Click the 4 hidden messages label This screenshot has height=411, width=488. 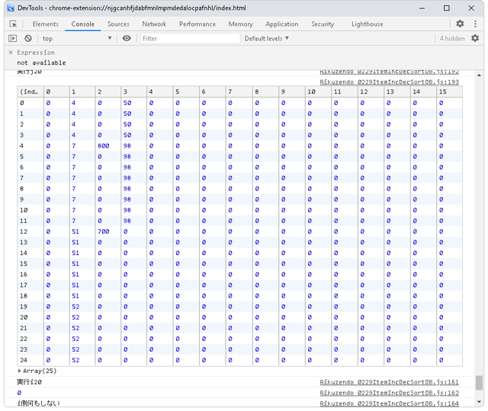[x=452, y=39]
